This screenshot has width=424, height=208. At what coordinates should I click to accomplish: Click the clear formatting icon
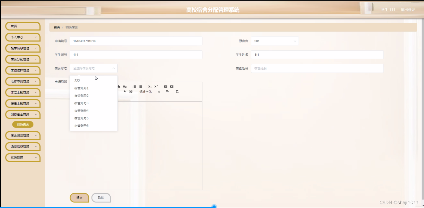[177, 92]
